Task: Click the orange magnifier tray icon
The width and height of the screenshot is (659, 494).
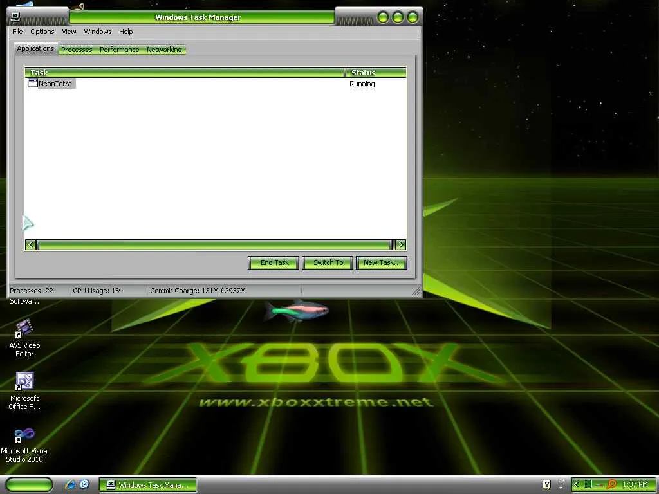Action: click(612, 484)
